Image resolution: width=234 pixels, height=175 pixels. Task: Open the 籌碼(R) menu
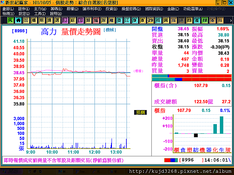(57, 9)
